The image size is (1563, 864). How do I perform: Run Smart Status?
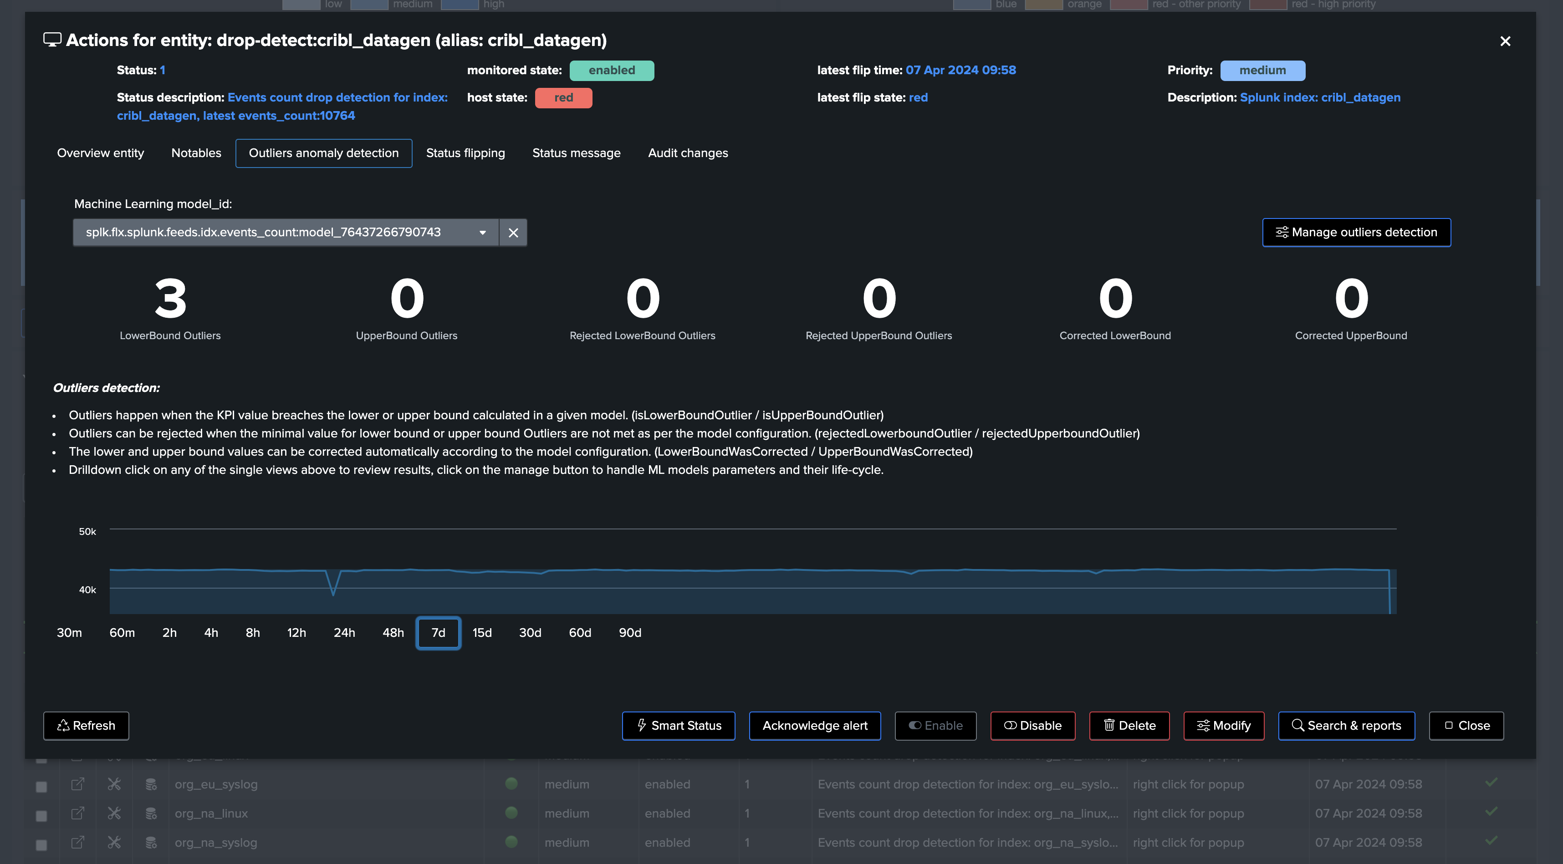click(679, 726)
